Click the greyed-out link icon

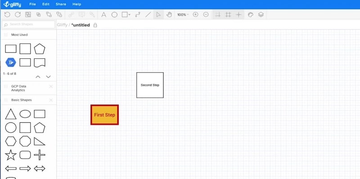click(71, 15)
